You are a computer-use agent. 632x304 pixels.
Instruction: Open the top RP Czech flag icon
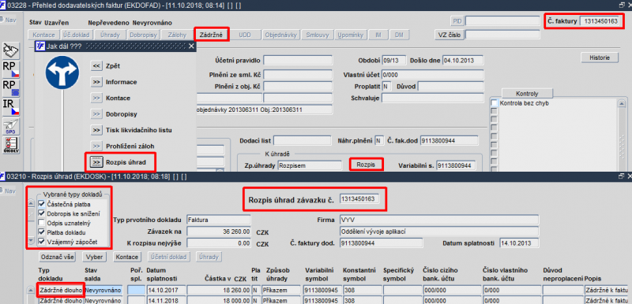click(10, 70)
